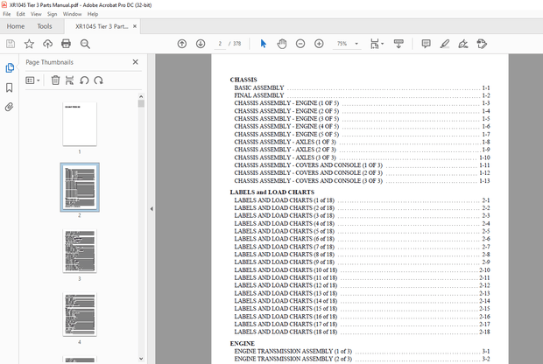Open the Find text magnifier tool
Viewport: 543px width, 364px height.
85,44
